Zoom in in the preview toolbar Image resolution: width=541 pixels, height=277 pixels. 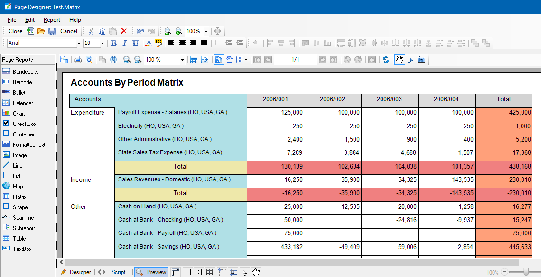138,60
